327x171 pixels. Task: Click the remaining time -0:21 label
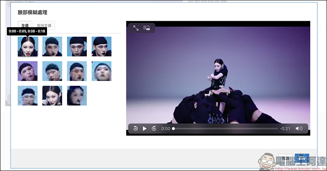(x=285, y=129)
